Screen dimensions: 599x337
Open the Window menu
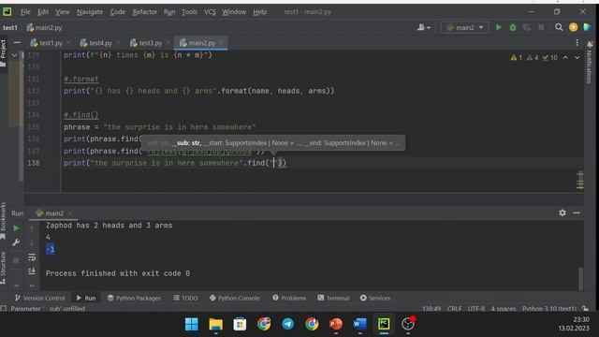click(x=234, y=12)
